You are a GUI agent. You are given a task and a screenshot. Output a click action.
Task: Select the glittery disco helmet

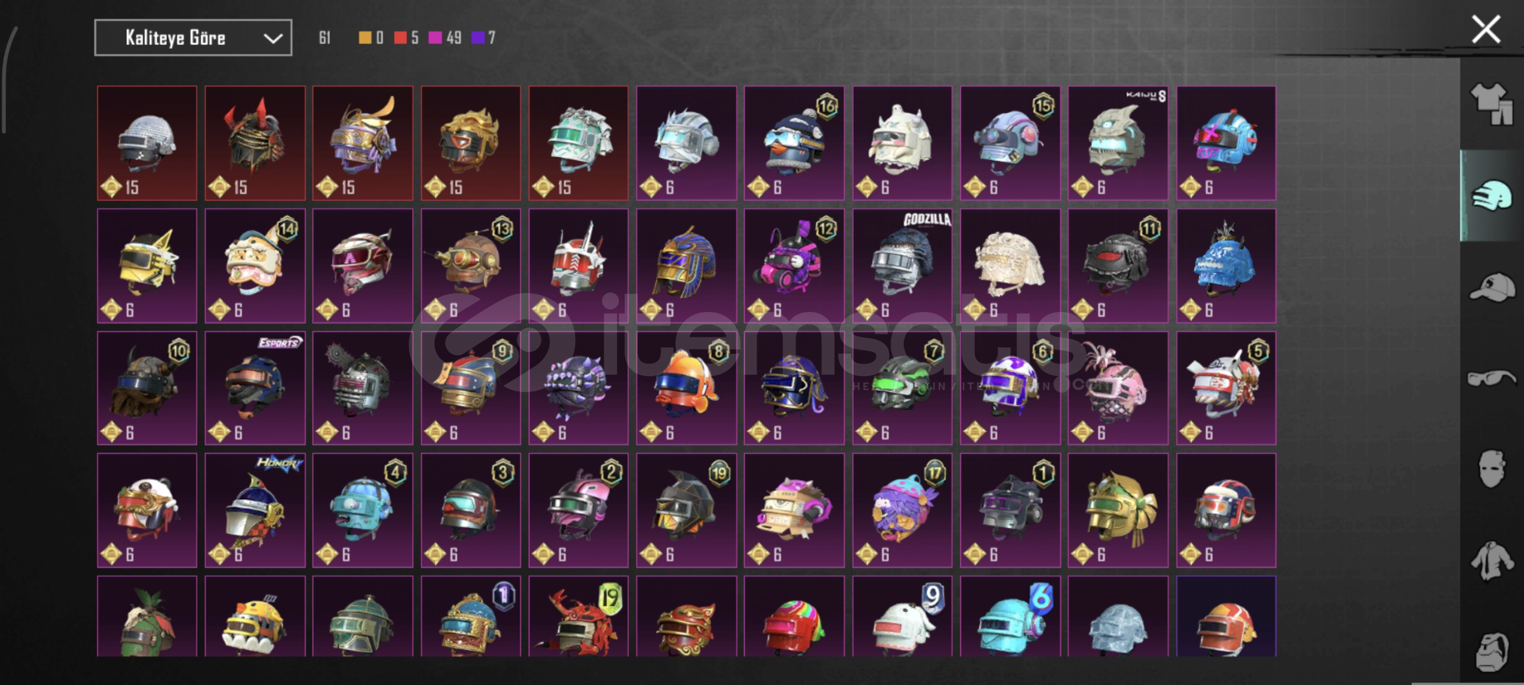[147, 143]
